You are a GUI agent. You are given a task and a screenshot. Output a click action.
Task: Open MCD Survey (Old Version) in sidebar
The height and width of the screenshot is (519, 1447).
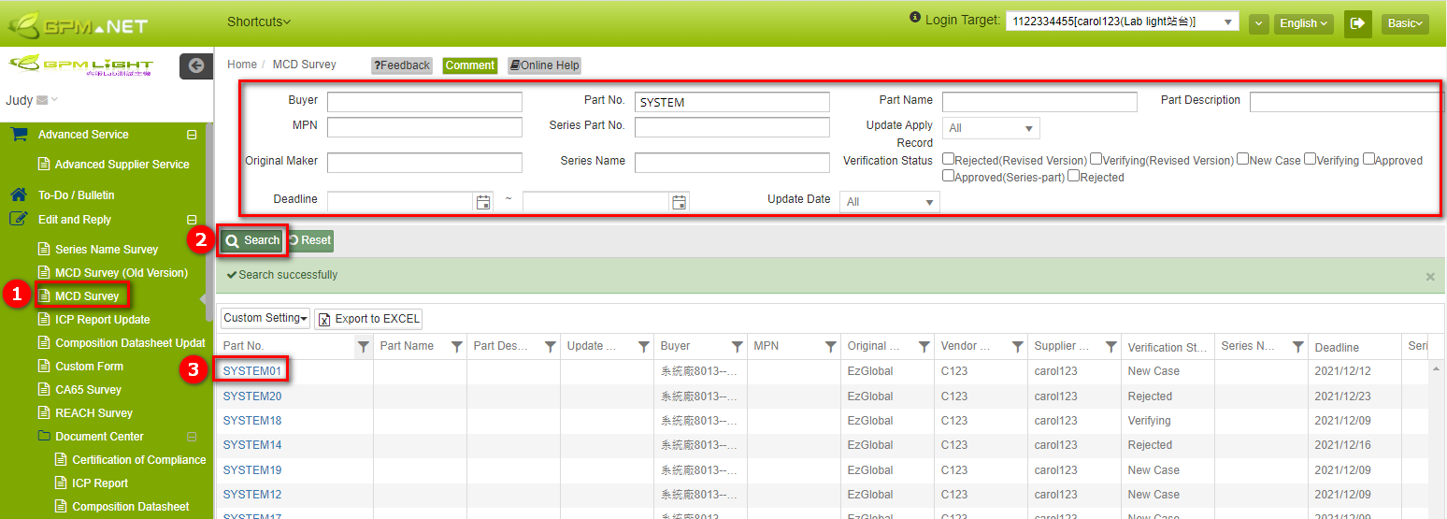click(122, 273)
